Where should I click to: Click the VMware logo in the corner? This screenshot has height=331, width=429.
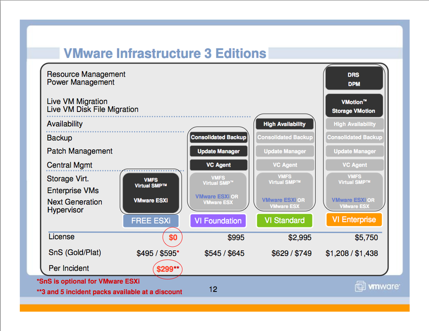click(x=377, y=287)
